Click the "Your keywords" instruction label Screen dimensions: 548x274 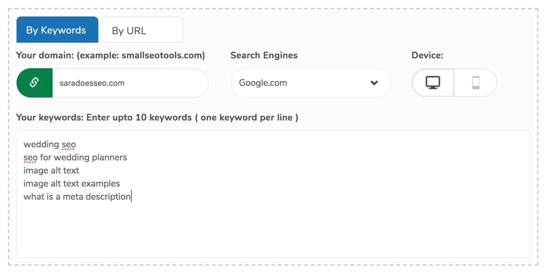pyautogui.click(x=157, y=118)
